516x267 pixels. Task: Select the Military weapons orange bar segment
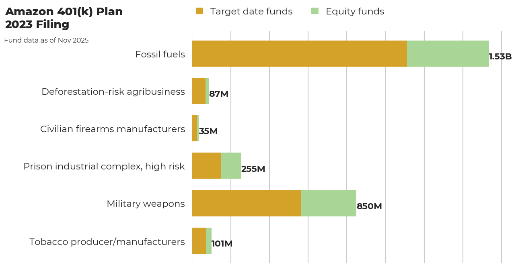pyautogui.click(x=245, y=203)
